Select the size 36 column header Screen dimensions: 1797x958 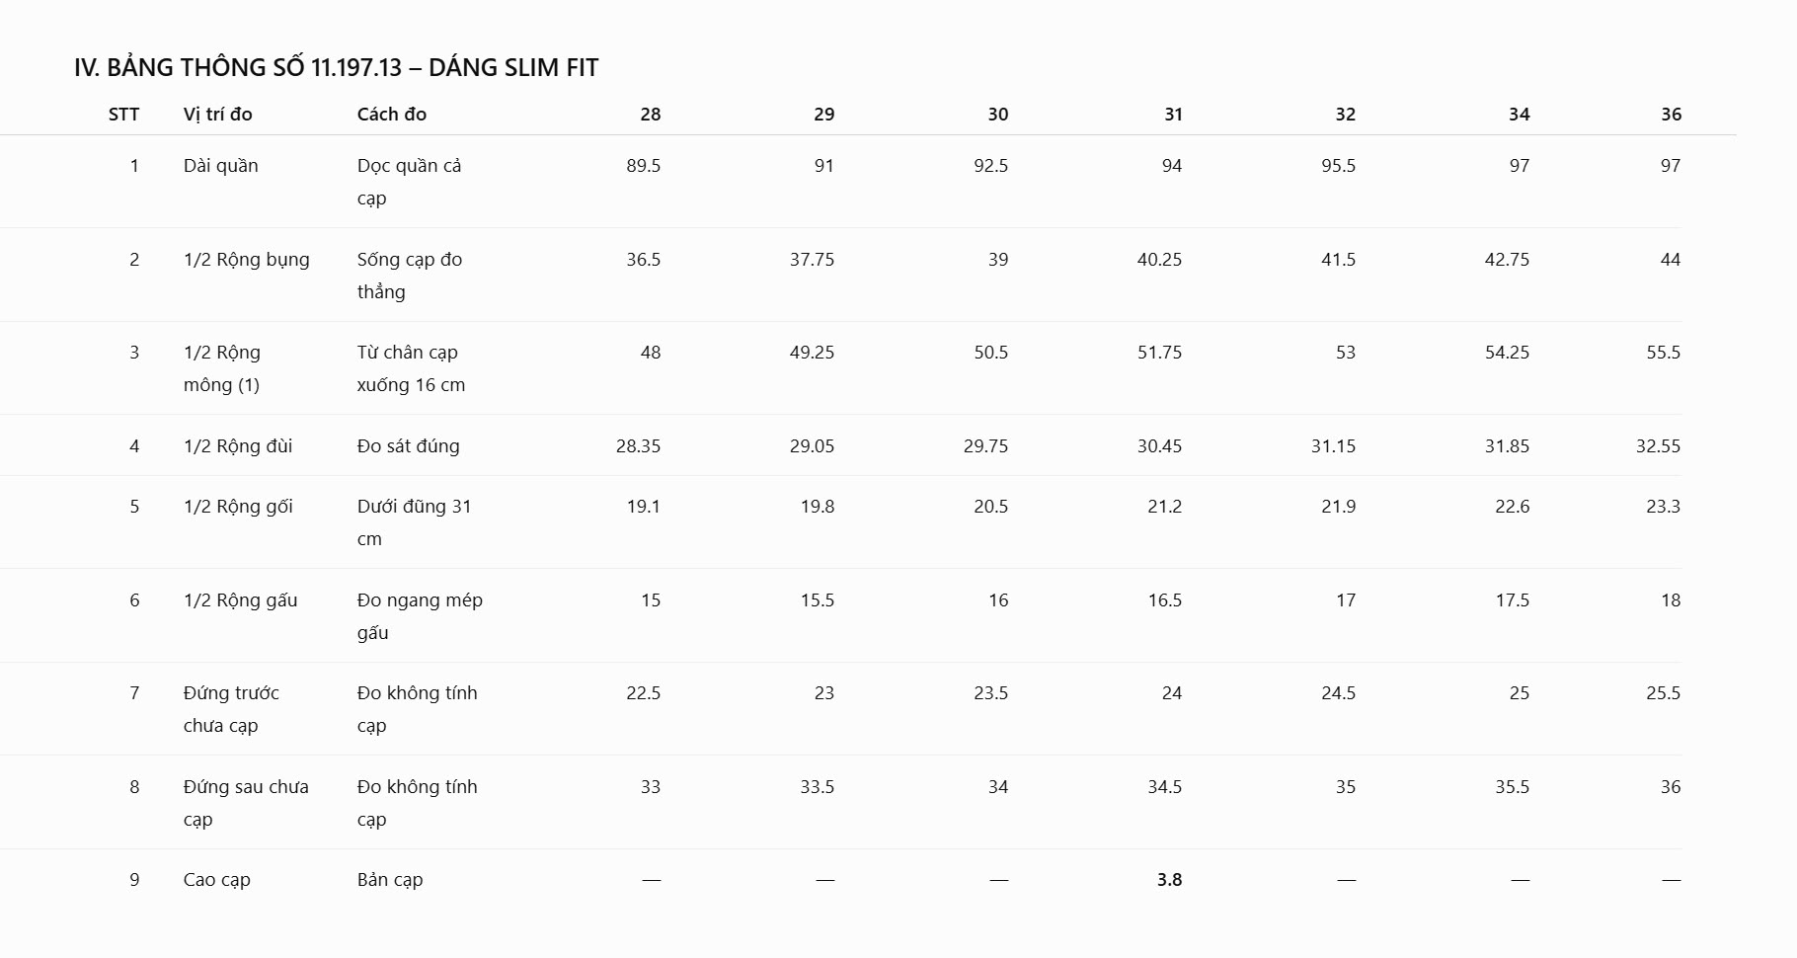tap(1671, 114)
